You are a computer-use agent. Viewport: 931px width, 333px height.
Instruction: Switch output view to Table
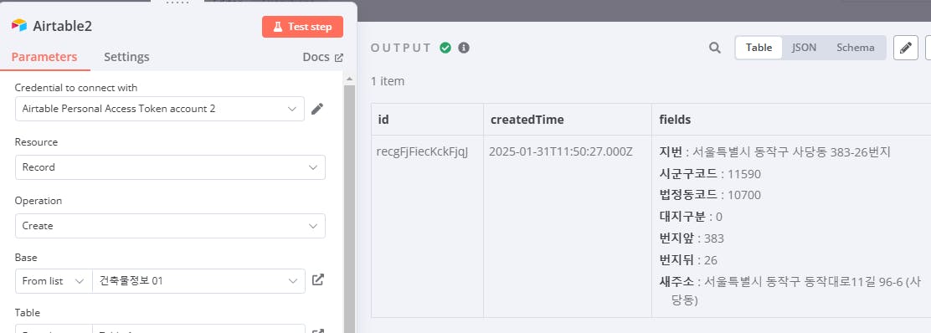pos(759,48)
